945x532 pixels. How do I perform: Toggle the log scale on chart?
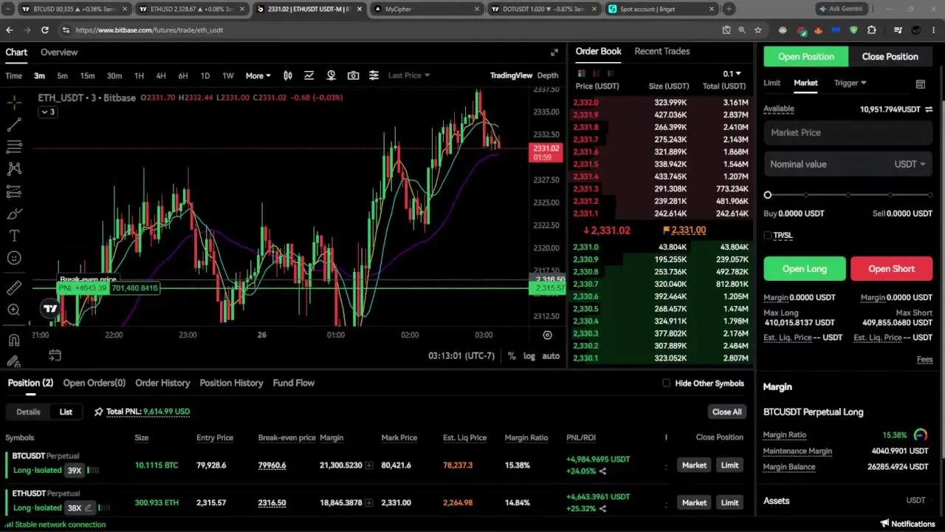(x=529, y=356)
